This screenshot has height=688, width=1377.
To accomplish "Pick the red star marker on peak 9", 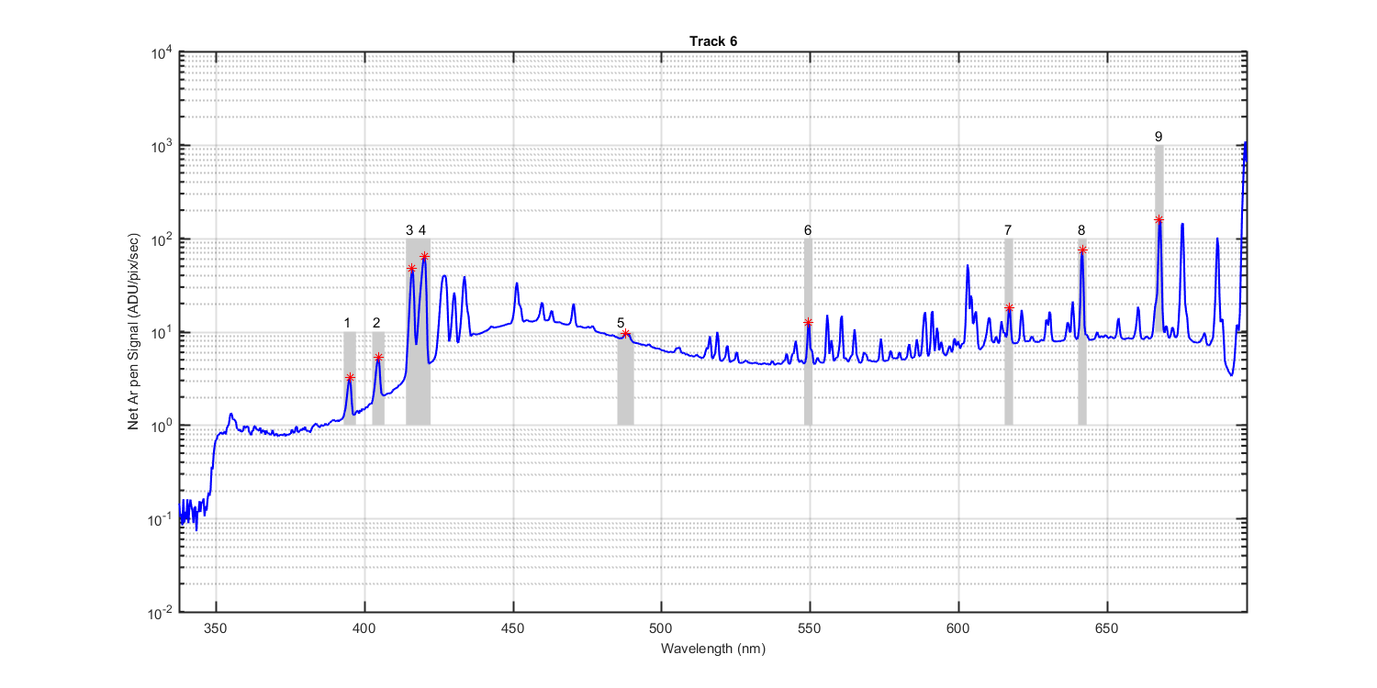I will (x=1159, y=219).
